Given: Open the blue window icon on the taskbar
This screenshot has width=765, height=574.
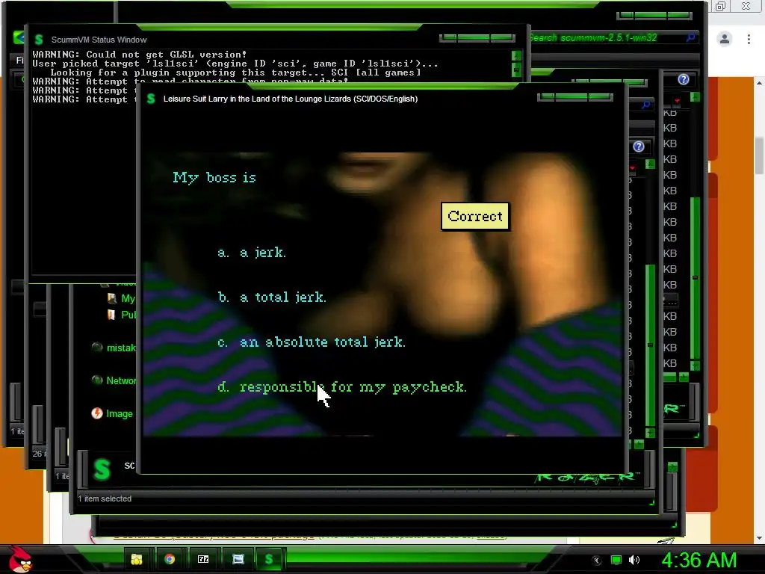Looking at the screenshot, I should click(238, 559).
